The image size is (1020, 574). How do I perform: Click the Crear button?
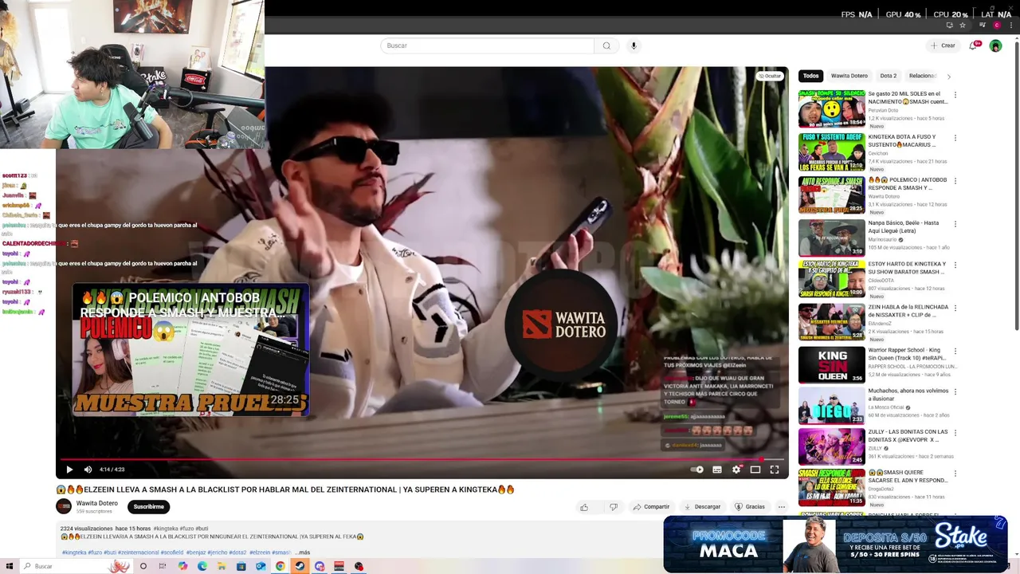pyautogui.click(x=943, y=45)
